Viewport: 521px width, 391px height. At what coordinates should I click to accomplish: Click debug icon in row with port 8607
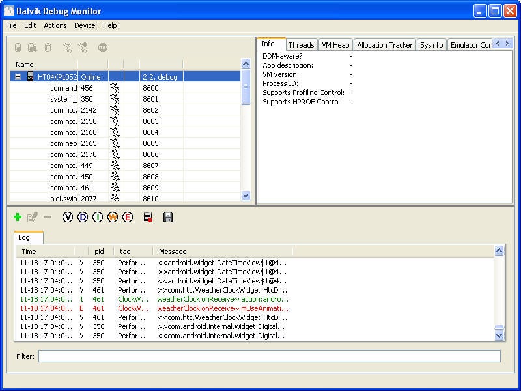[x=115, y=166]
